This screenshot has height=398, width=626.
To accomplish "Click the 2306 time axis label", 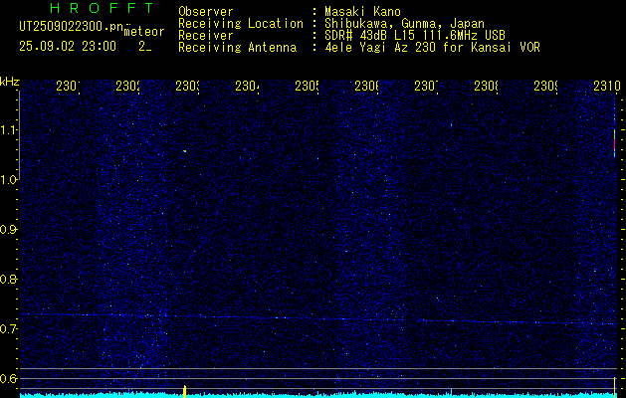I will click(366, 86).
